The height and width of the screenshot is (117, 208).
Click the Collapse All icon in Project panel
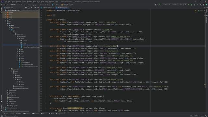(x=32, y=8)
